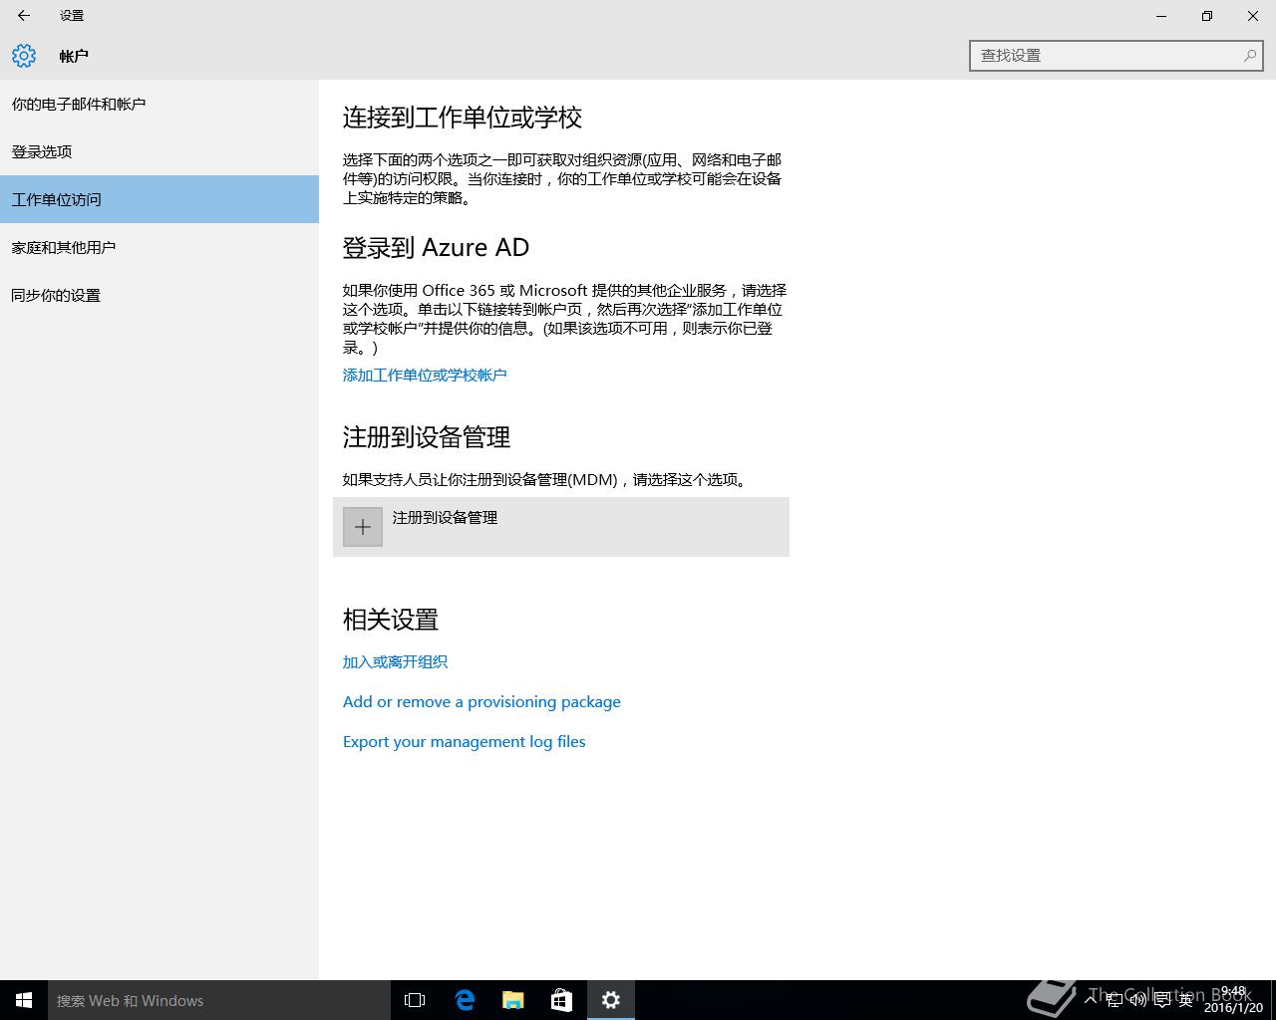Restore down the Settings window
1276x1020 pixels.
tap(1207, 16)
